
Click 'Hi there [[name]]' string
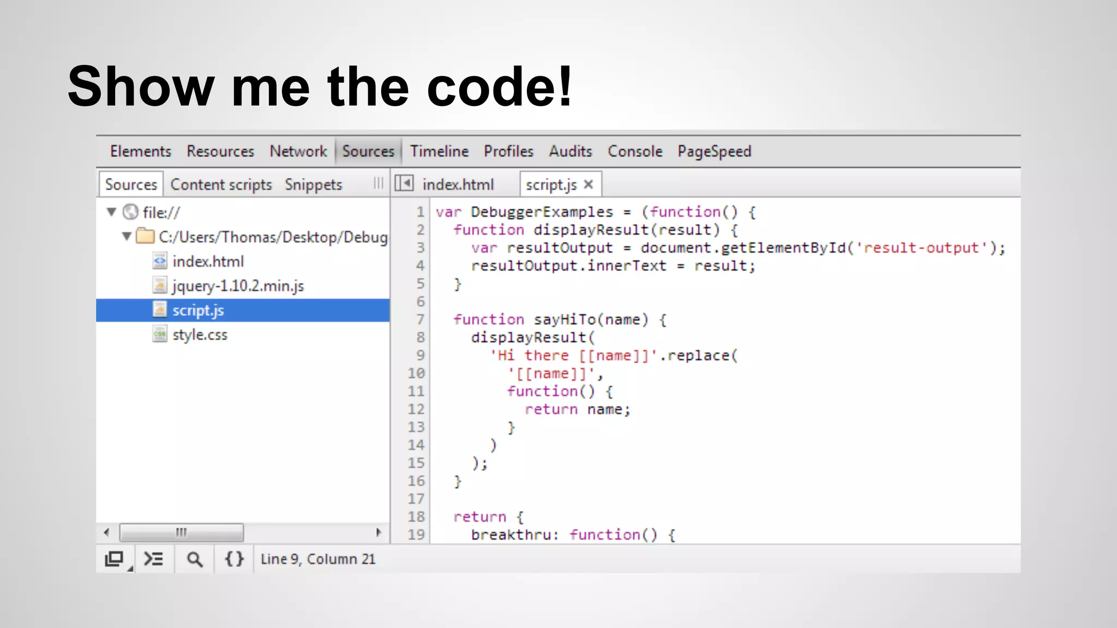pyautogui.click(x=575, y=355)
